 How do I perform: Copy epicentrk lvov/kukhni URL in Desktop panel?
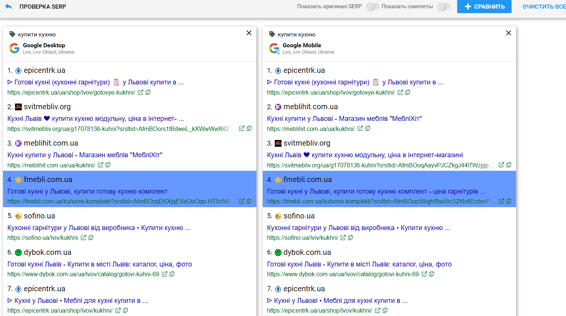[125, 310]
